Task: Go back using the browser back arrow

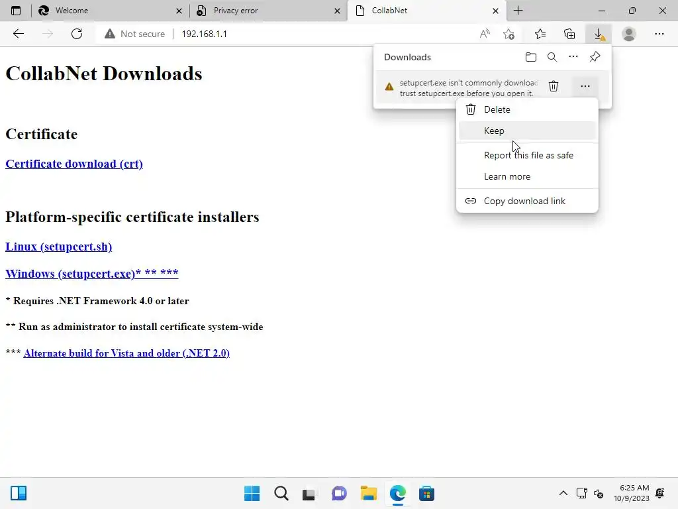Action: tap(18, 34)
